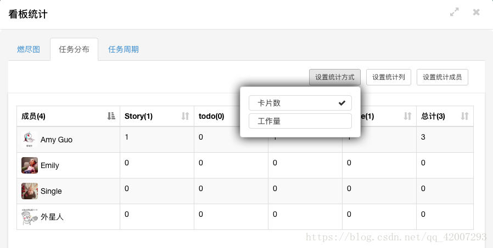Toggle the 设置统计方式 dropdown button

(335, 77)
